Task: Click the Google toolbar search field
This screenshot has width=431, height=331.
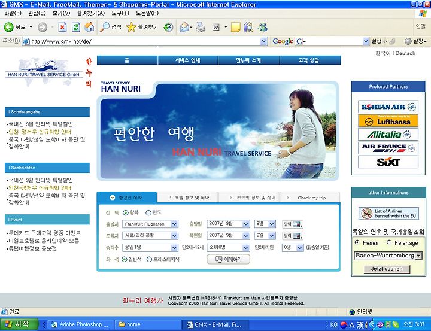Action: (x=332, y=41)
